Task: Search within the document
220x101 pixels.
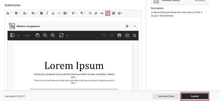Action: click(135, 35)
